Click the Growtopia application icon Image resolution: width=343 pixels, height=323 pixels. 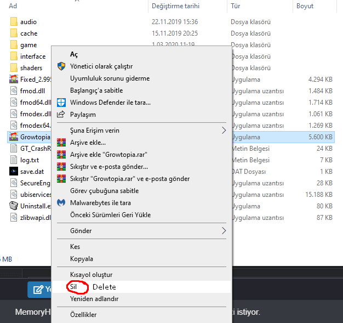(14, 137)
